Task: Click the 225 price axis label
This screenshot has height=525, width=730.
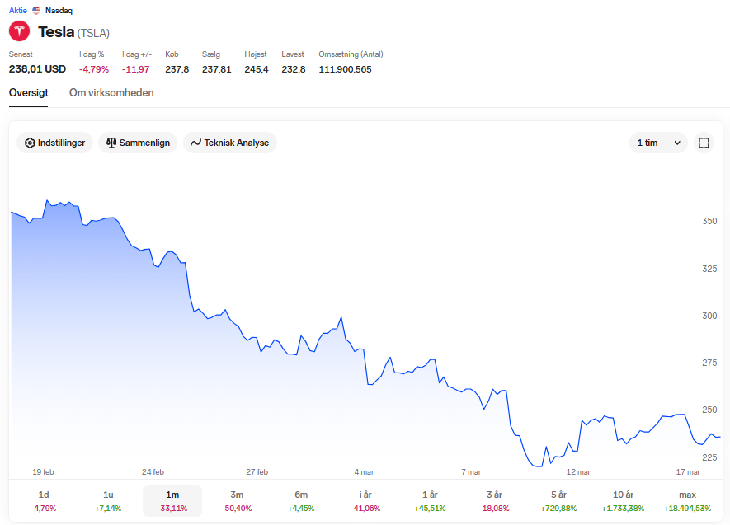Action: pos(709,457)
